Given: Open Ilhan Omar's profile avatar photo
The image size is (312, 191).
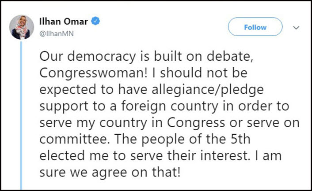Looking at the screenshot, I should coord(20,28).
